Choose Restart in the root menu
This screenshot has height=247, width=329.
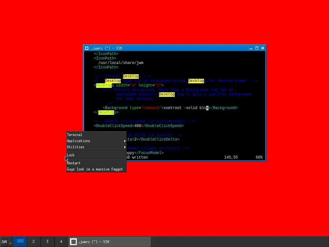(96, 163)
